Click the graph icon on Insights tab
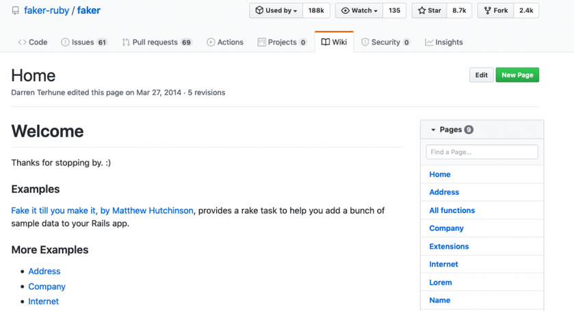The width and height of the screenshot is (574, 311). point(429,42)
